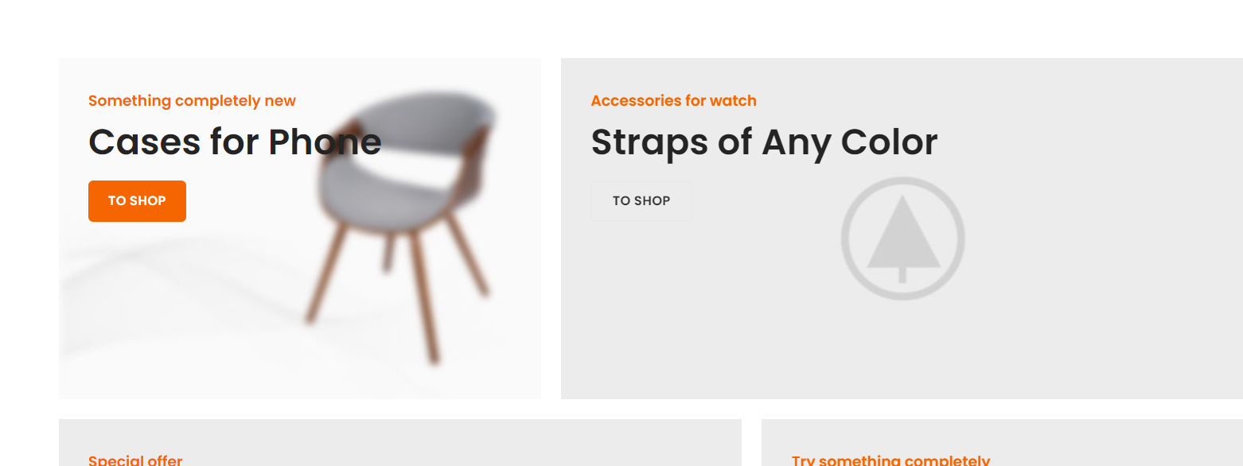
Task: Open the Straps of Any Color heading
Action: tap(764, 142)
